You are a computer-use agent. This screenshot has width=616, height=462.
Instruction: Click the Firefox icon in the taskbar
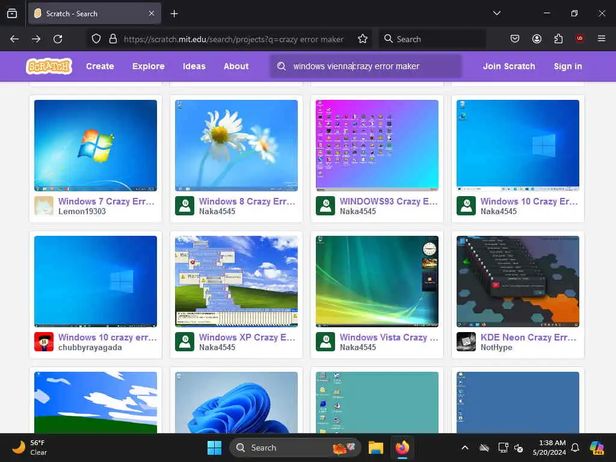[x=402, y=448]
